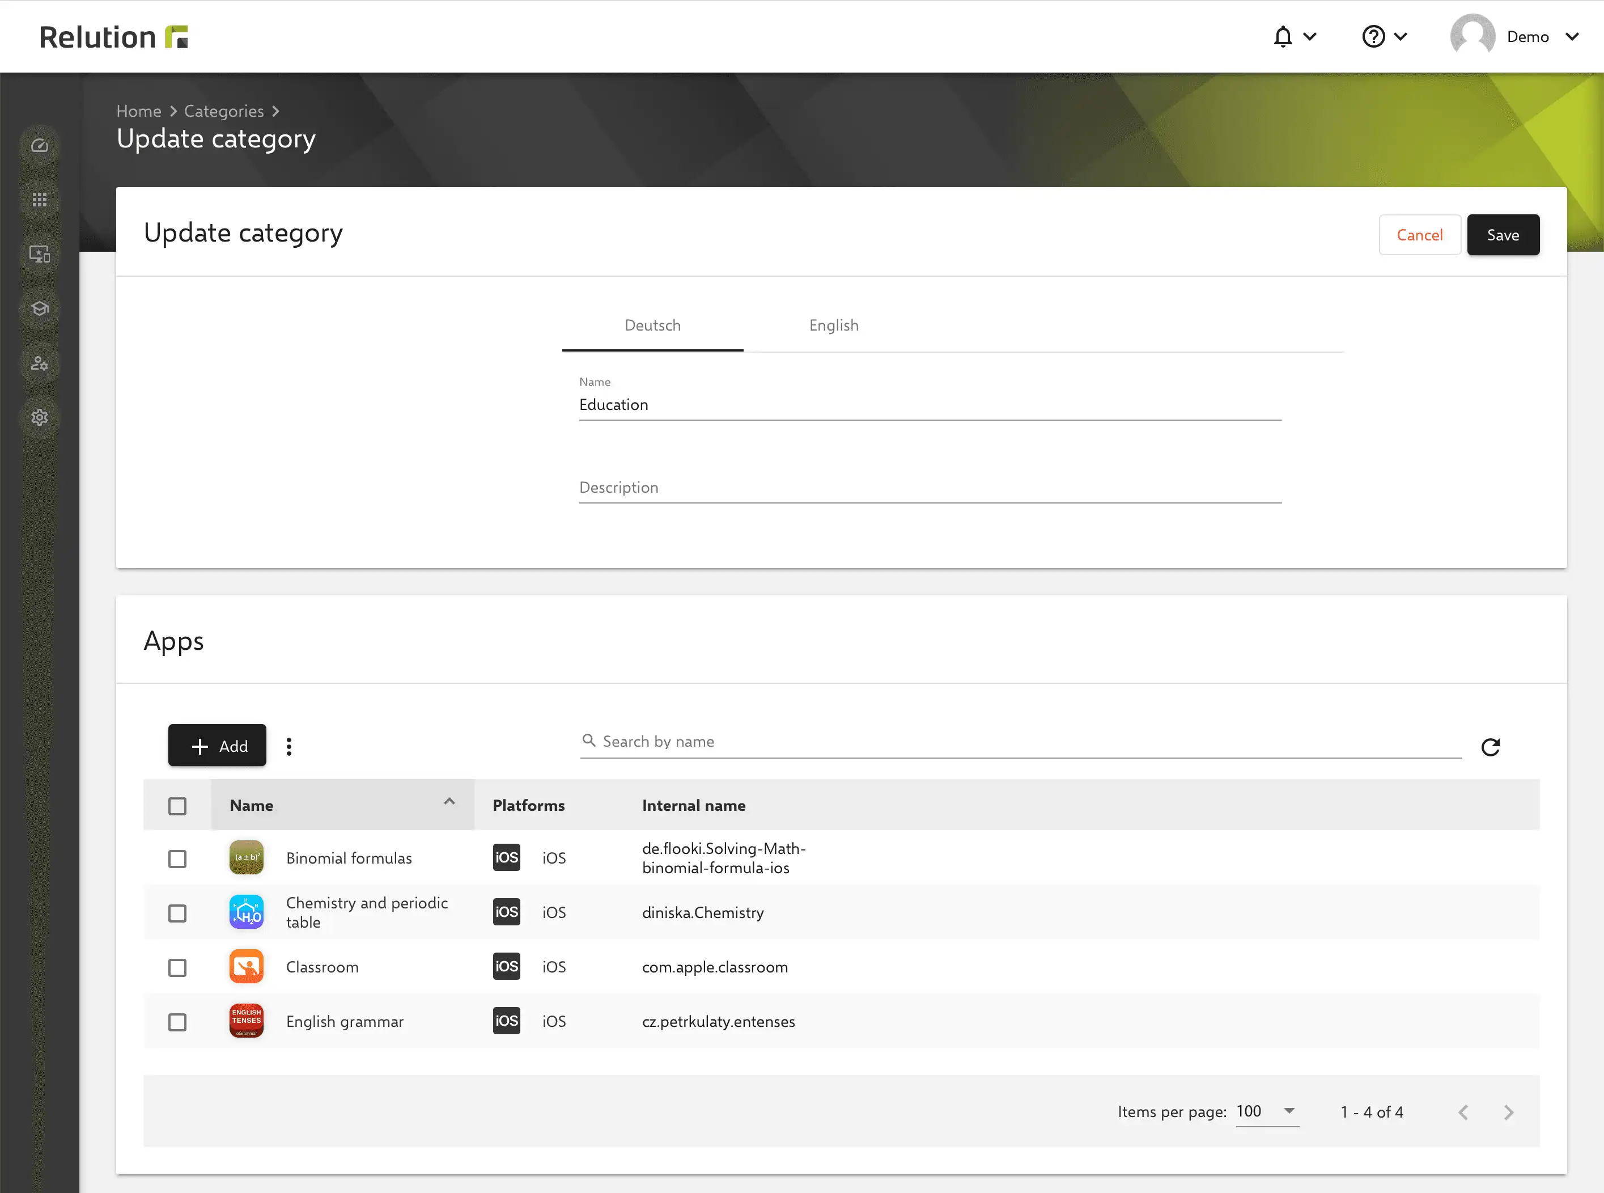Open the education graduation cap sidebar icon
Viewport: 1604px width, 1193px height.
pos(40,309)
